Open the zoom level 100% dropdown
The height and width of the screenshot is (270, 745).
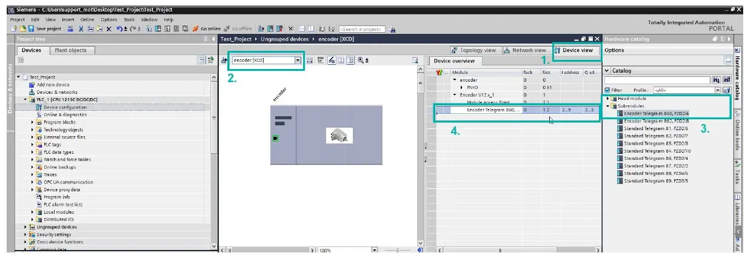click(374, 250)
